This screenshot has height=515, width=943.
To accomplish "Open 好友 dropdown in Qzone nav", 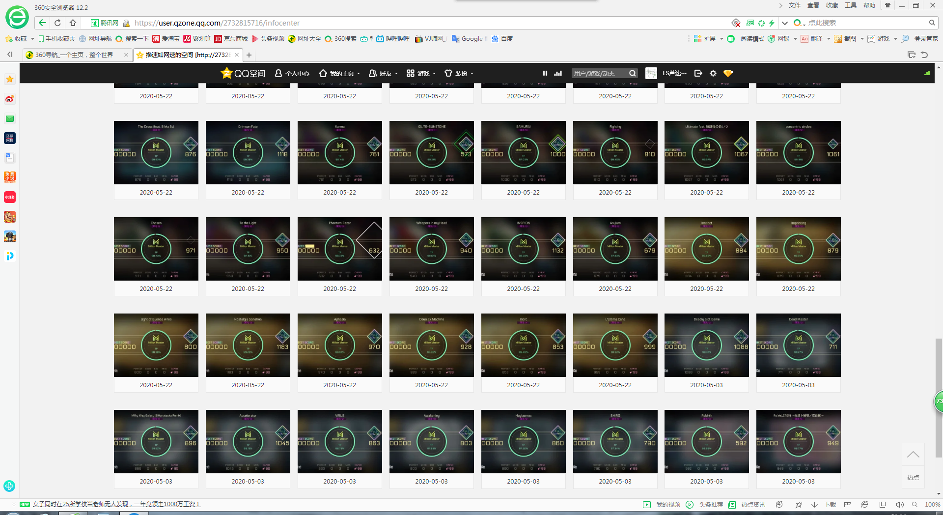I will point(383,73).
